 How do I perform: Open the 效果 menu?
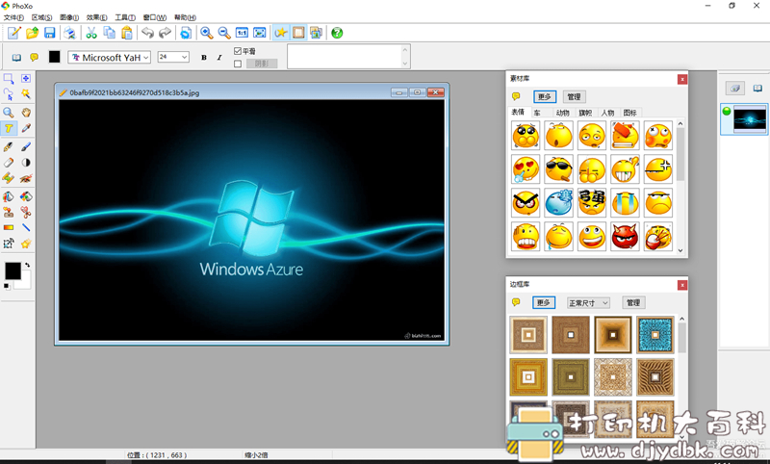97,17
